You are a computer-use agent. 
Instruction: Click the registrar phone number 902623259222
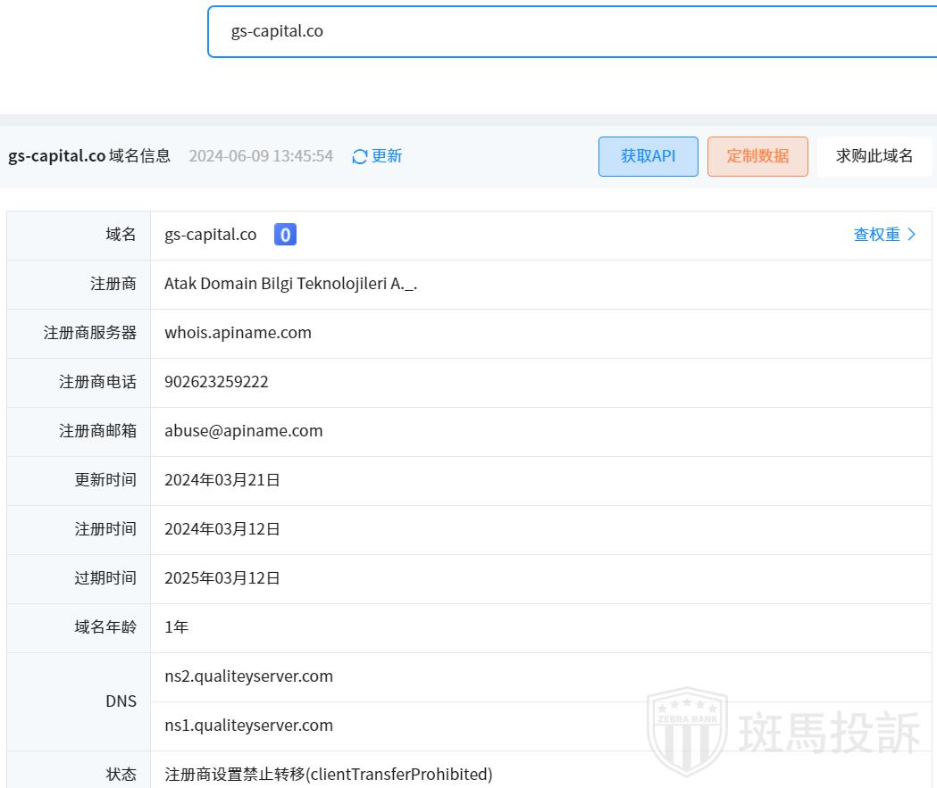coord(216,382)
